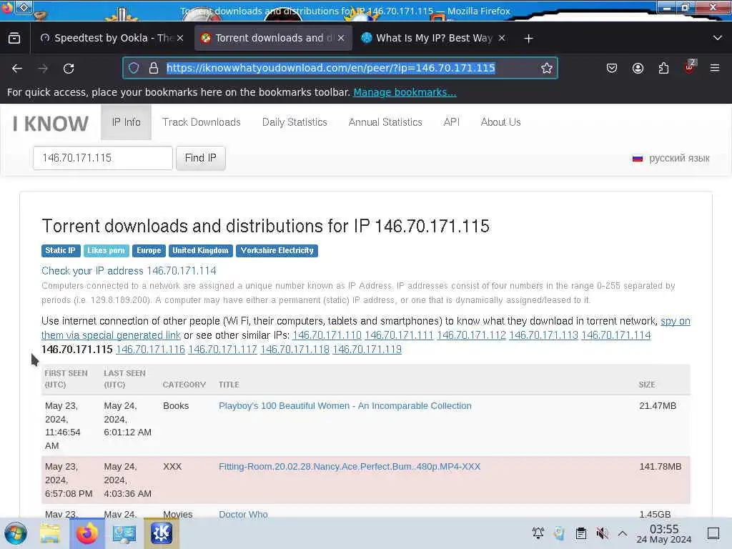Click the 21.47MB size value
This screenshot has width=732, height=549.
658,406
